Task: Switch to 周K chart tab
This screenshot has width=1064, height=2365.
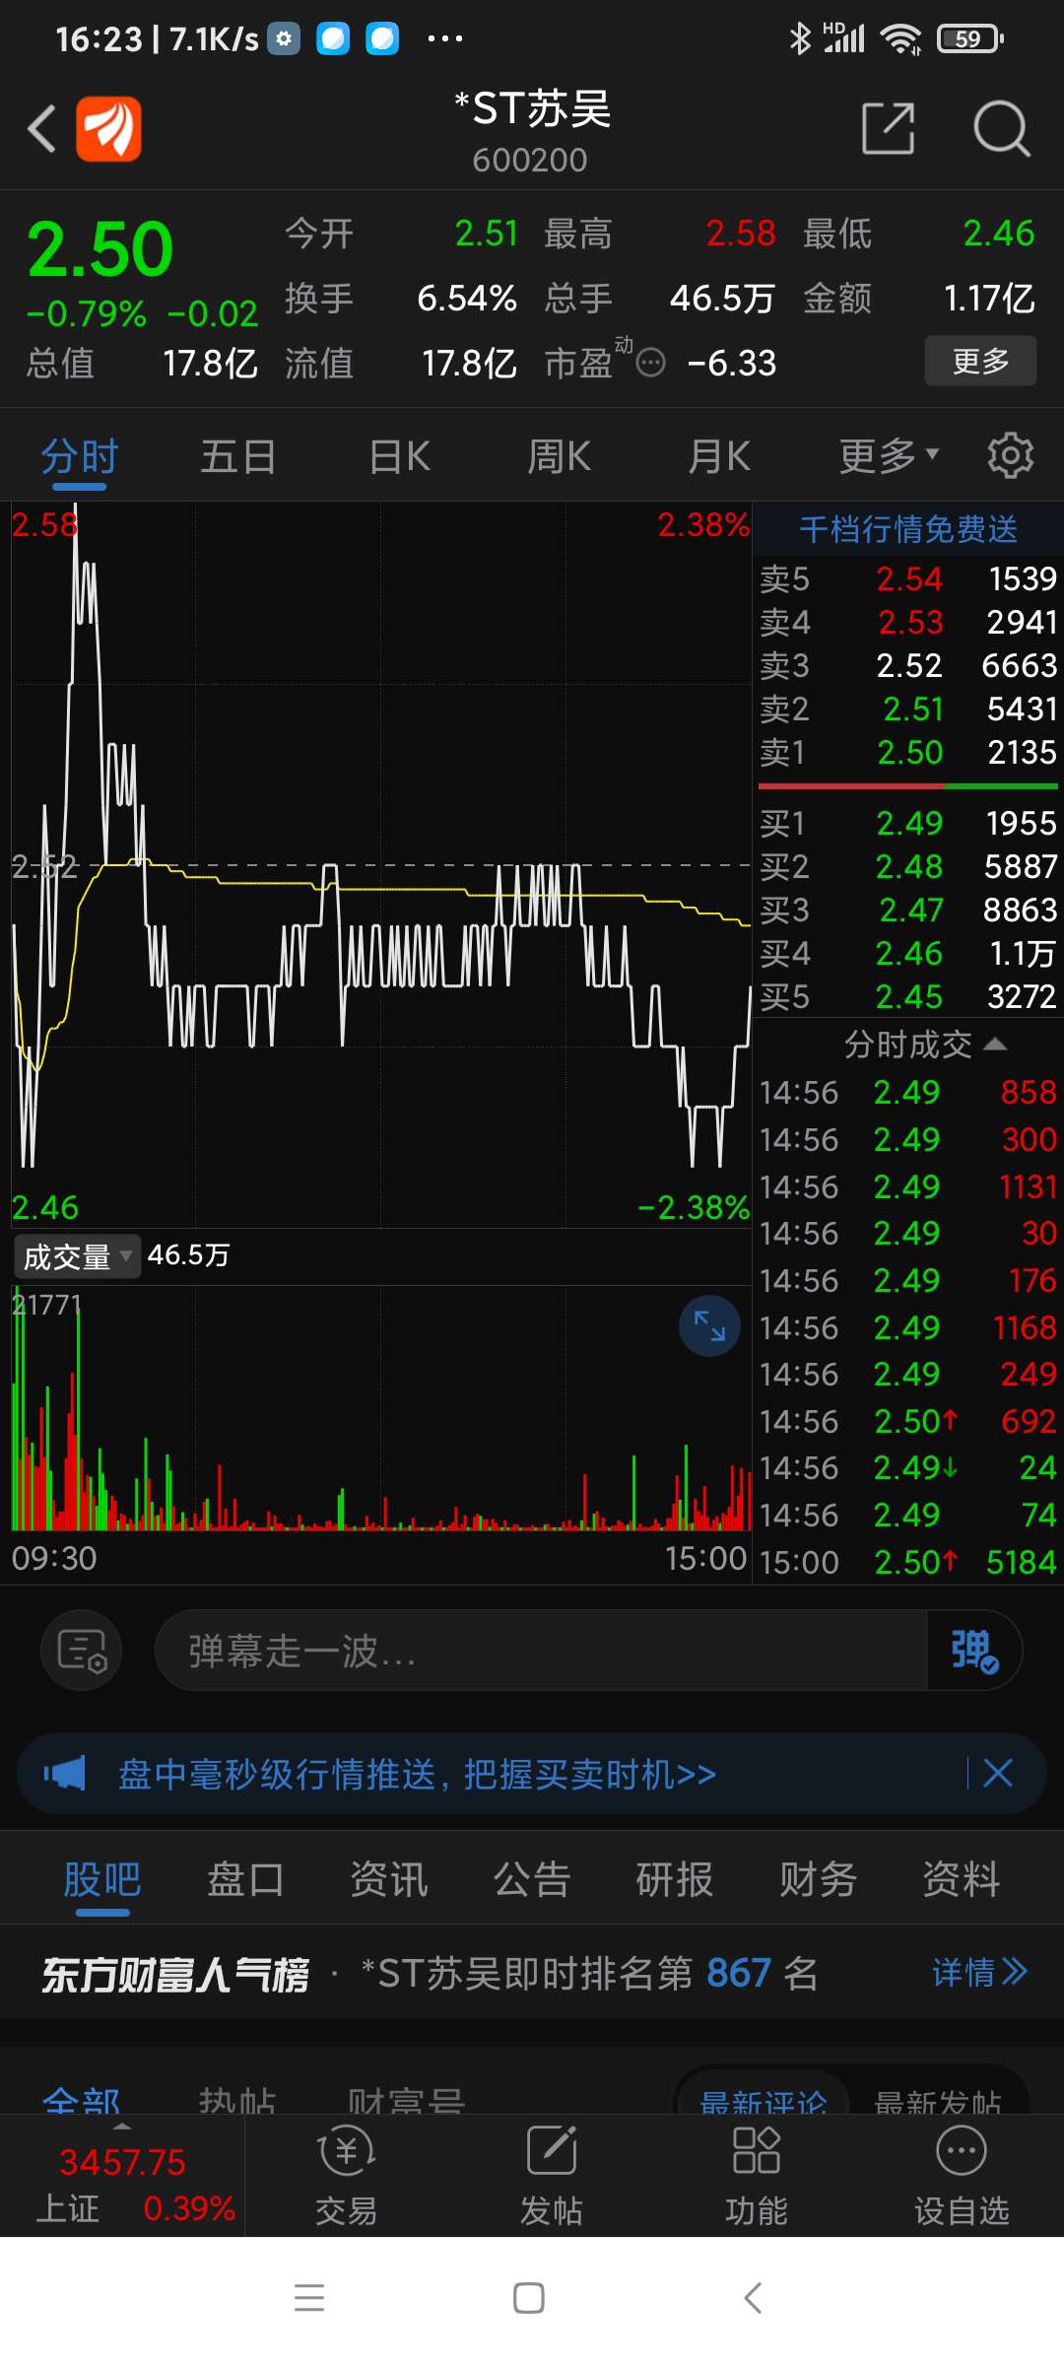Action: (x=560, y=456)
